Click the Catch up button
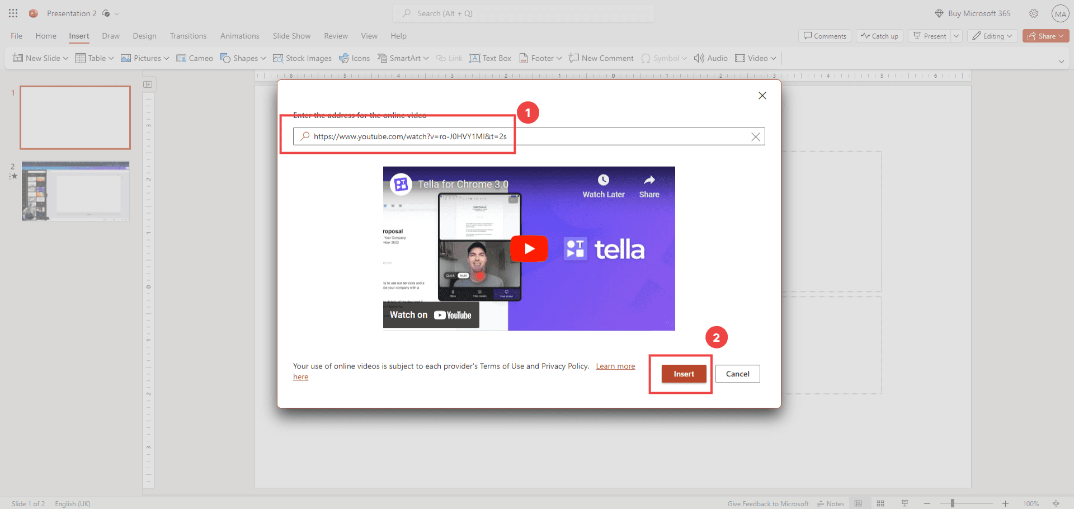The width and height of the screenshot is (1074, 509). (879, 36)
